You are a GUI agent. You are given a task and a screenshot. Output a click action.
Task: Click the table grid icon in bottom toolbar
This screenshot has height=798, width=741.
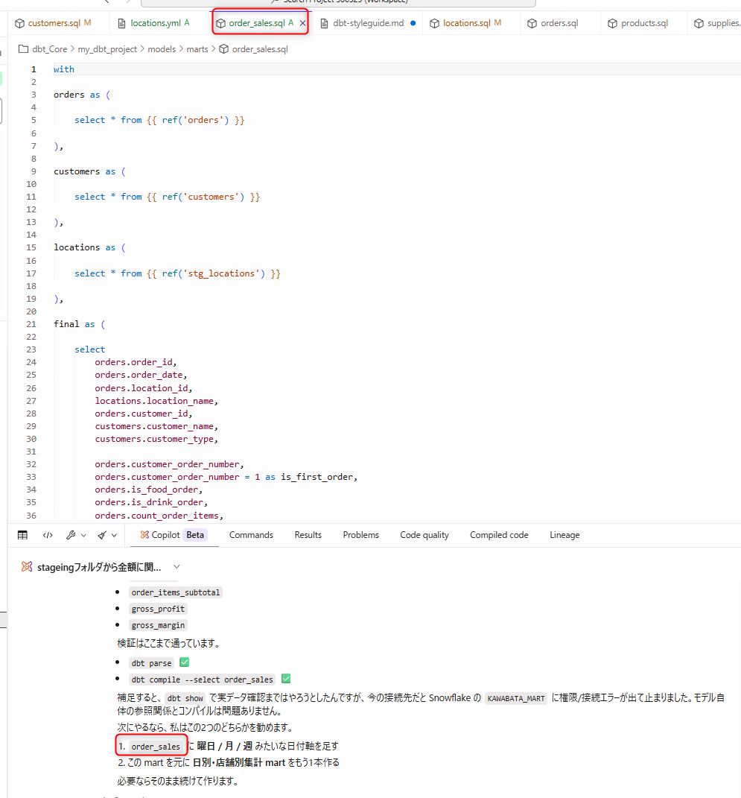pyautogui.click(x=22, y=535)
